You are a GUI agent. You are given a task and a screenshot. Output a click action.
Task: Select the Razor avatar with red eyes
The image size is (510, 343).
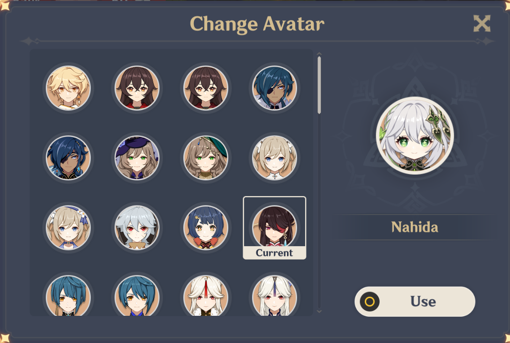click(137, 228)
